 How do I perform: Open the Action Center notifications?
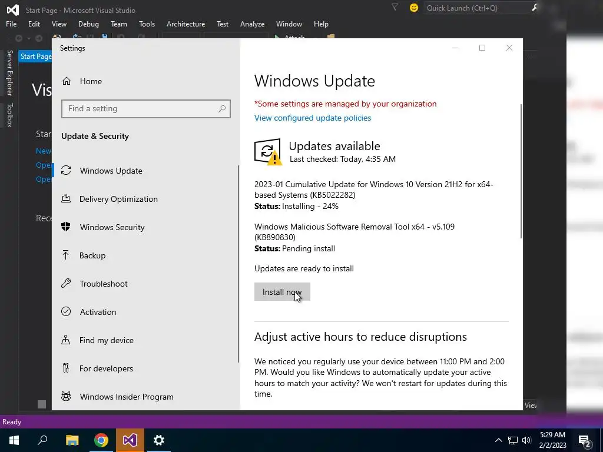(585, 440)
